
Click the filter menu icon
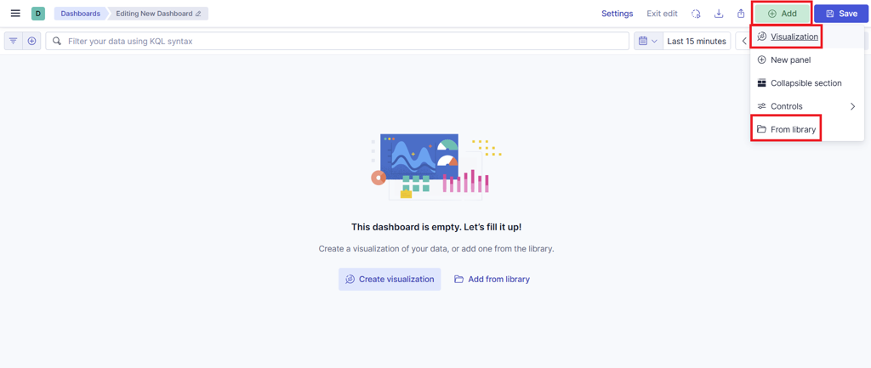(14, 41)
